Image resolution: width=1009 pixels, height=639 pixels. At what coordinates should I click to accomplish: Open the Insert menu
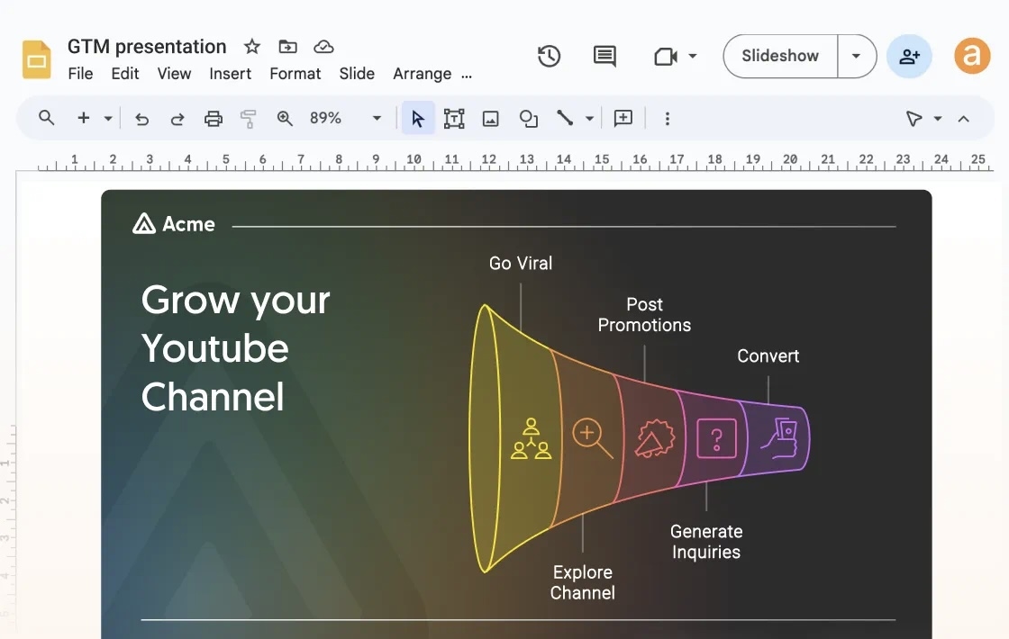pos(230,74)
